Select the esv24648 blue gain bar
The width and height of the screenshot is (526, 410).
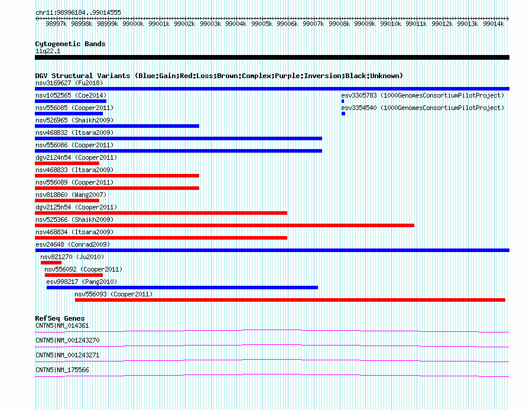tap(272, 250)
